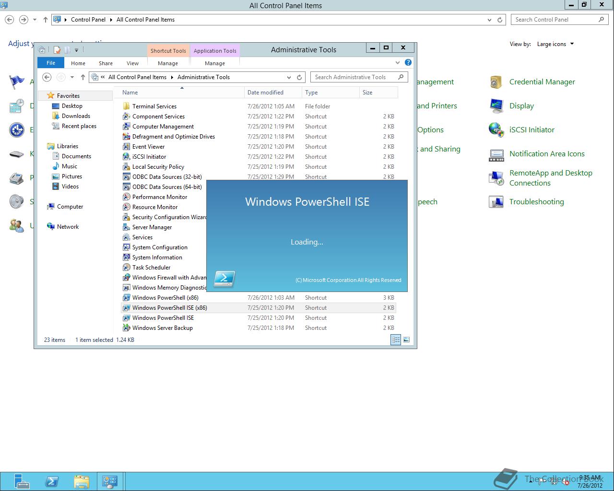Click the Credential Manager icon in Control Panel

coord(496,82)
